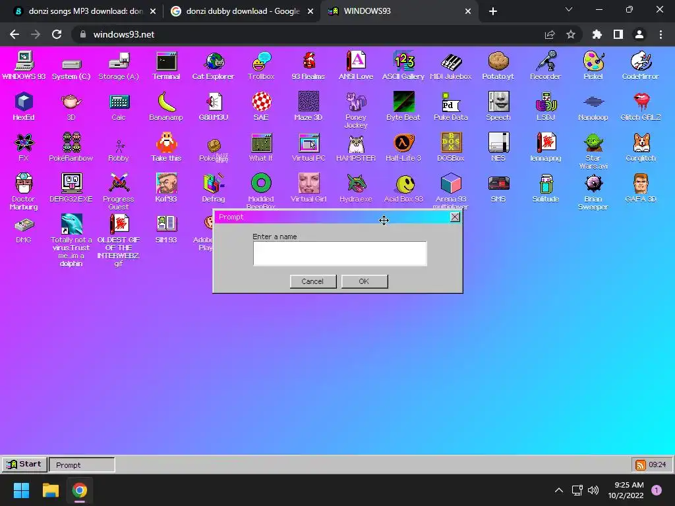Screen dimensions: 675x506
Task: Open CodeMirror icon
Action: tap(641, 66)
